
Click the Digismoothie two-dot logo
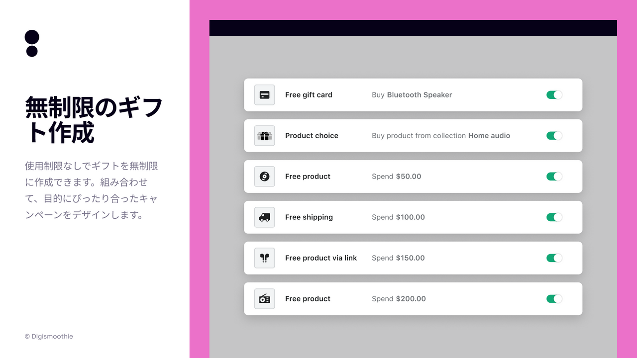coord(32,43)
